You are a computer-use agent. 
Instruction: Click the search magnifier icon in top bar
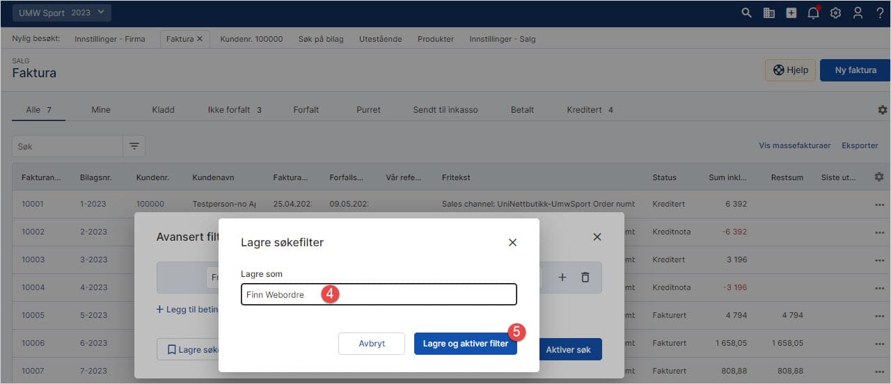click(x=746, y=13)
